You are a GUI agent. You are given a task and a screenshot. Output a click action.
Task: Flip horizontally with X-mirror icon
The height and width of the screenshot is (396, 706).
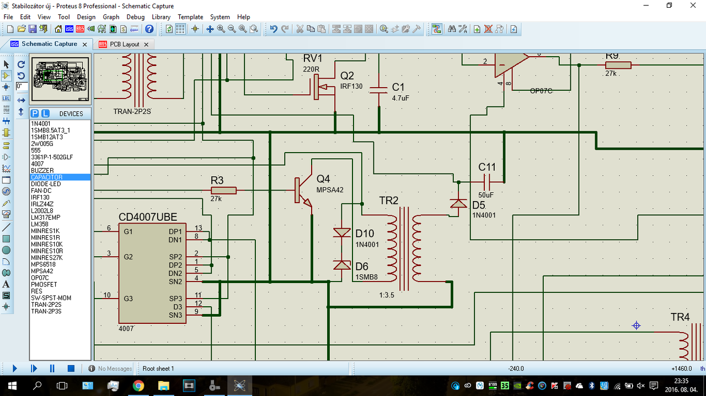21,100
